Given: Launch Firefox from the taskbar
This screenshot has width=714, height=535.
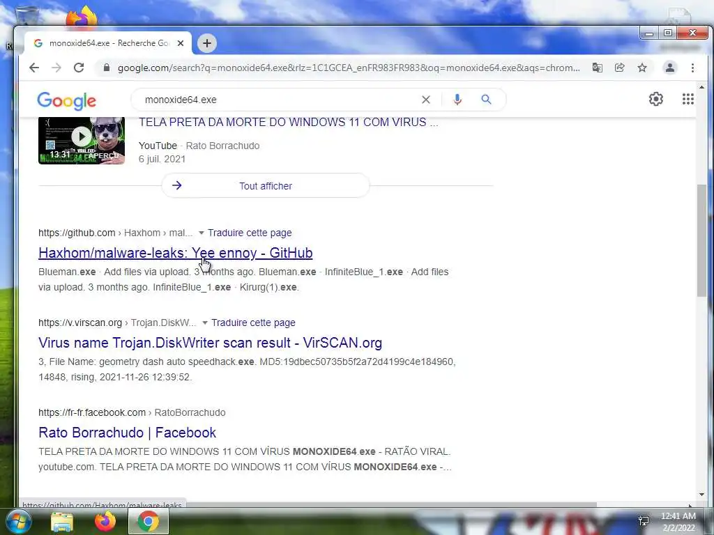Looking at the screenshot, I should coord(105,521).
